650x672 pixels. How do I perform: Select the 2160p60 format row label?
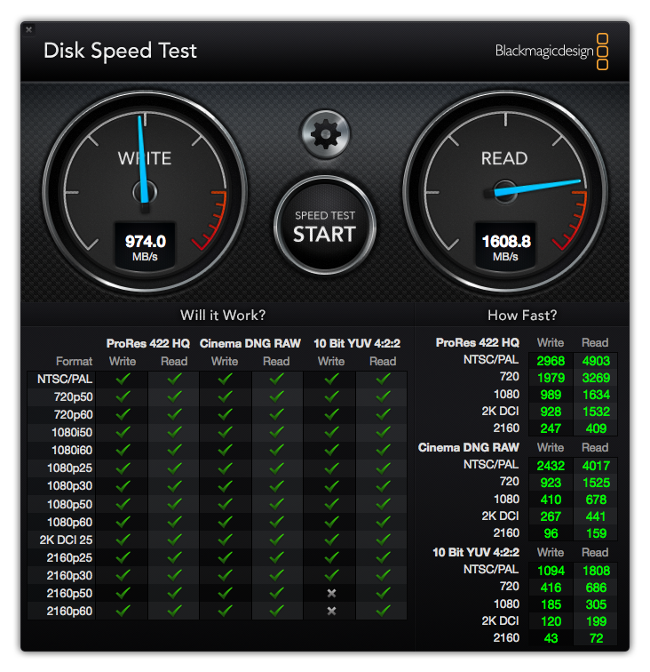tap(69, 612)
